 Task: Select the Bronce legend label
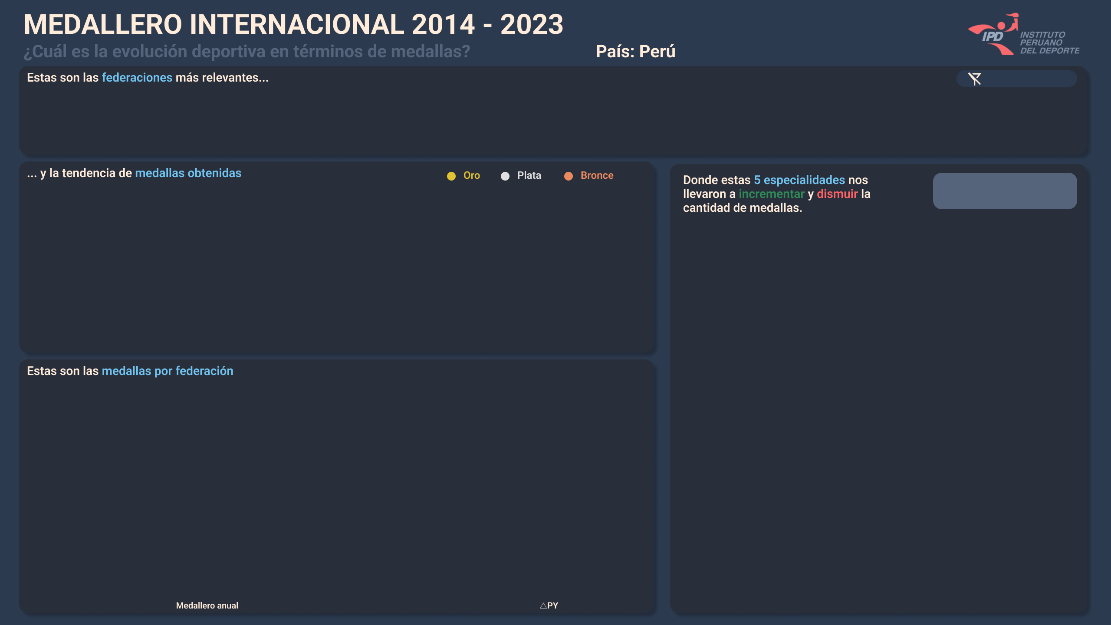[x=597, y=175]
